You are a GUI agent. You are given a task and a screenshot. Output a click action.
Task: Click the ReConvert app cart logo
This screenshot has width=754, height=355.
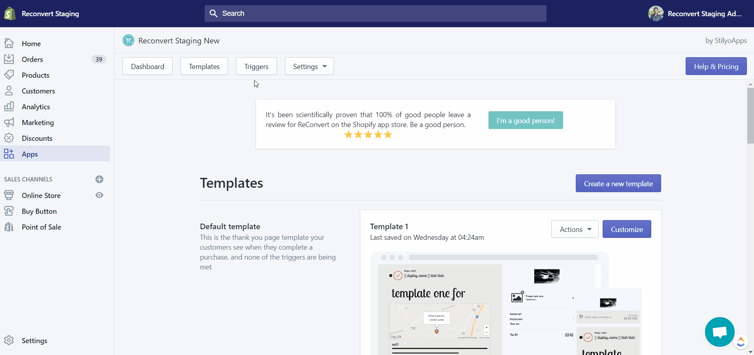(x=128, y=40)
